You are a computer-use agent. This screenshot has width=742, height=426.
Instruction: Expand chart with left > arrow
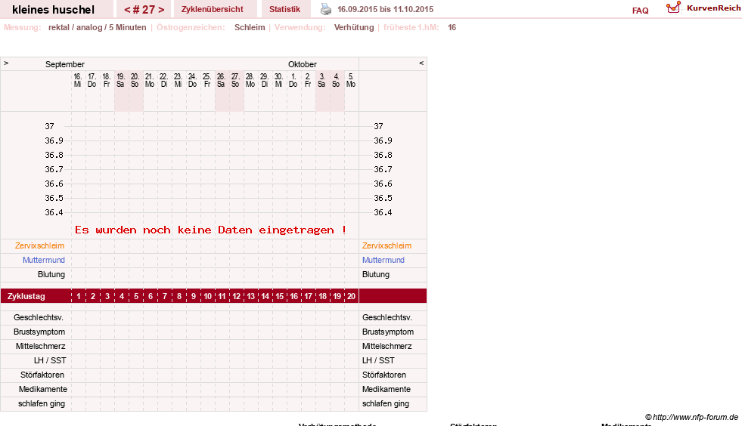(6, 63)
